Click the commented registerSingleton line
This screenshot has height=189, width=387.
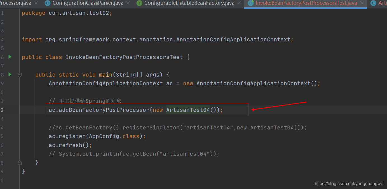pyautogui.click(x=178, y=127)
